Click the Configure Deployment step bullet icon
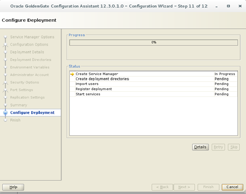The width and height of the screenshot is (246, 194). point(6,113)
